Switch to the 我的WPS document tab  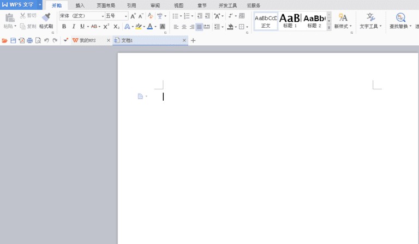[88, 40]
